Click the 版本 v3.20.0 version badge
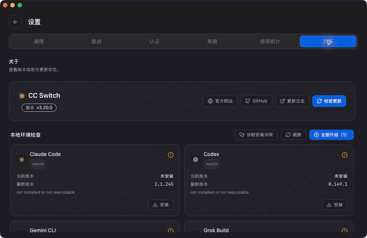This screenshot has height=238, width=367. pyautogui.click(x=39, y=108)
